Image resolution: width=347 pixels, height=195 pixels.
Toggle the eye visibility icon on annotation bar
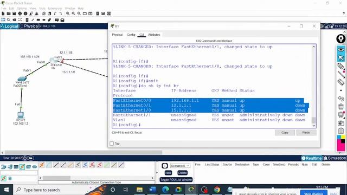point(341,49)
